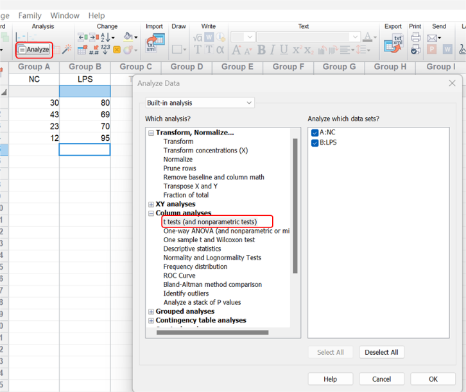Click the Bold text formatting icon
466x392 pixels.
point(261,50)
